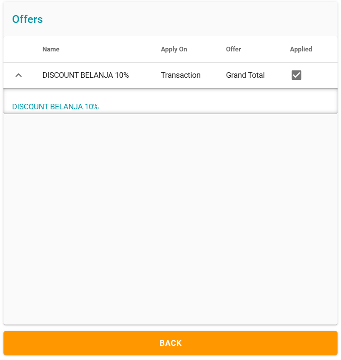This screenshot has height=360, width=341.
Task: Click the Offer column header
Action: point(233,49)
